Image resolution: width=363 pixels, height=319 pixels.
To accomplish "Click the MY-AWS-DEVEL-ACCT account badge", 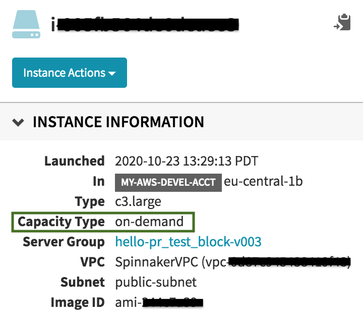I will 168,182.
